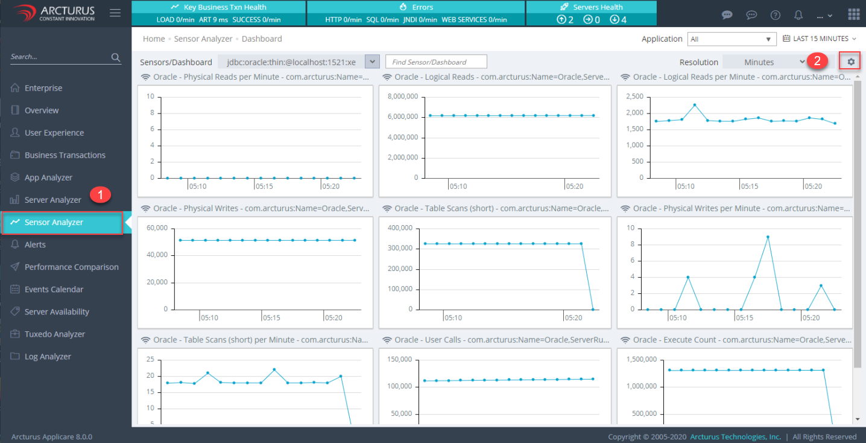Open the notifications bell
Image resolution: width=866 pixels, height=443 pixels.
798,15
